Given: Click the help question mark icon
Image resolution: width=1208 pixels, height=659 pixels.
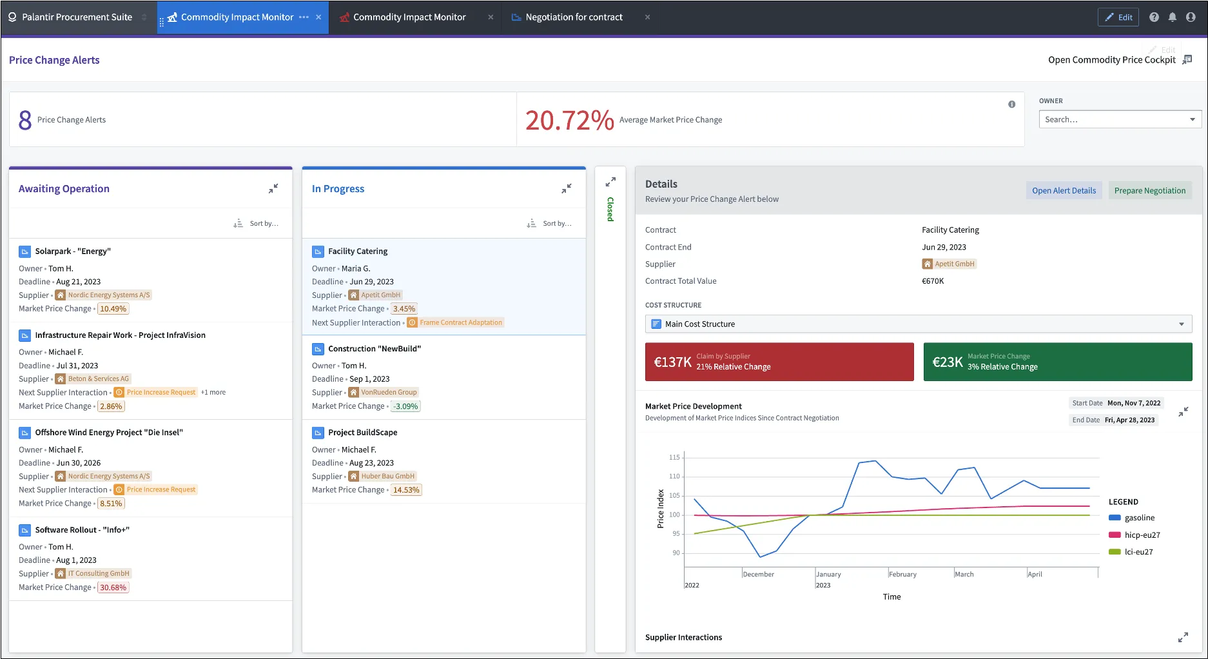Looking at the screenshot, I should click(x=1154, y=17).
